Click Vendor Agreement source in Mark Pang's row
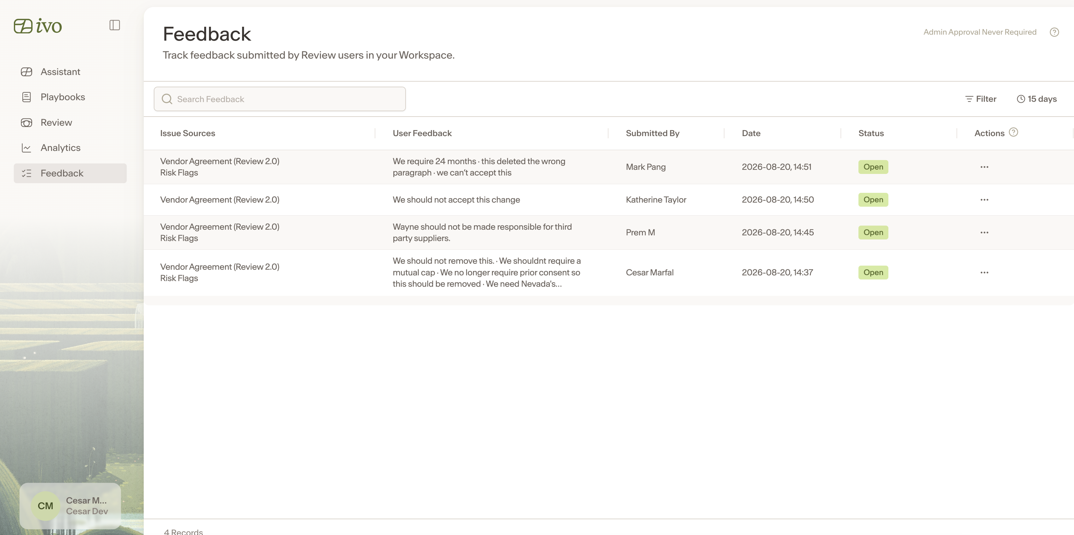Image resolution: width=1074 pixels, height=535 pixels. [220, 161]
